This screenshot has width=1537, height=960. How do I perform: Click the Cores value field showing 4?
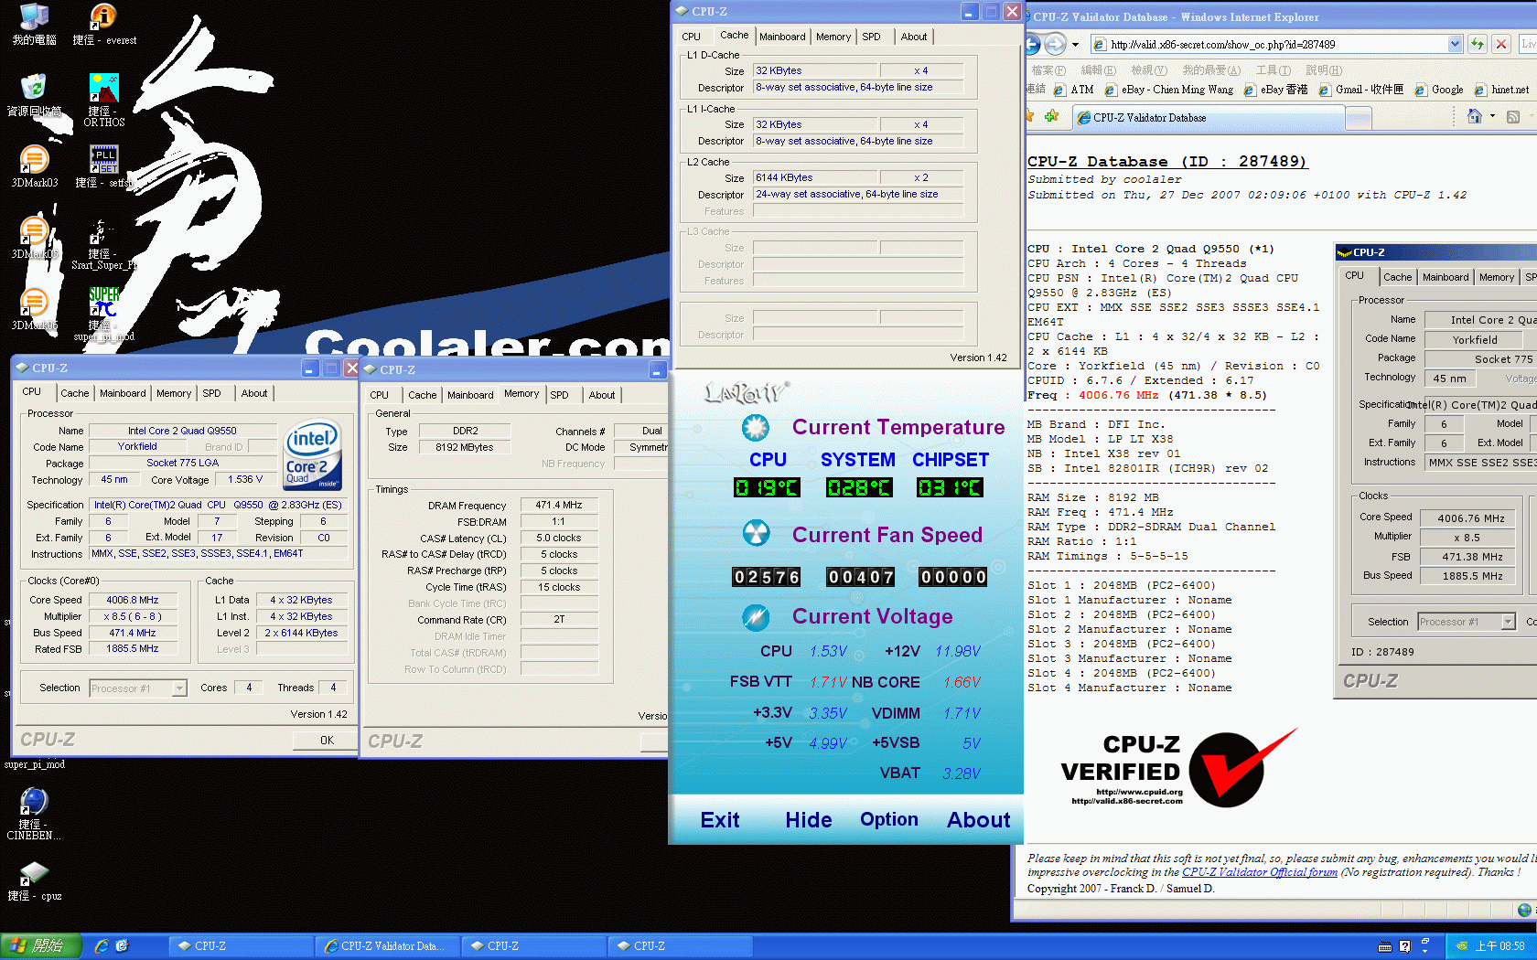point(249,688)
